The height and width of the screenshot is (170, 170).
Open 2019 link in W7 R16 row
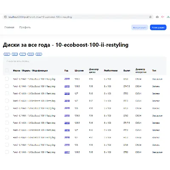click(67, 93)
